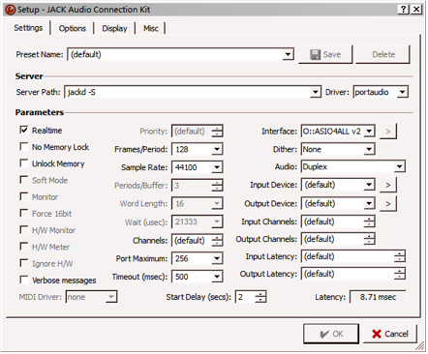Click the Output Latency spin box
This screenshot has height=354, width=428.
(353, 274)
